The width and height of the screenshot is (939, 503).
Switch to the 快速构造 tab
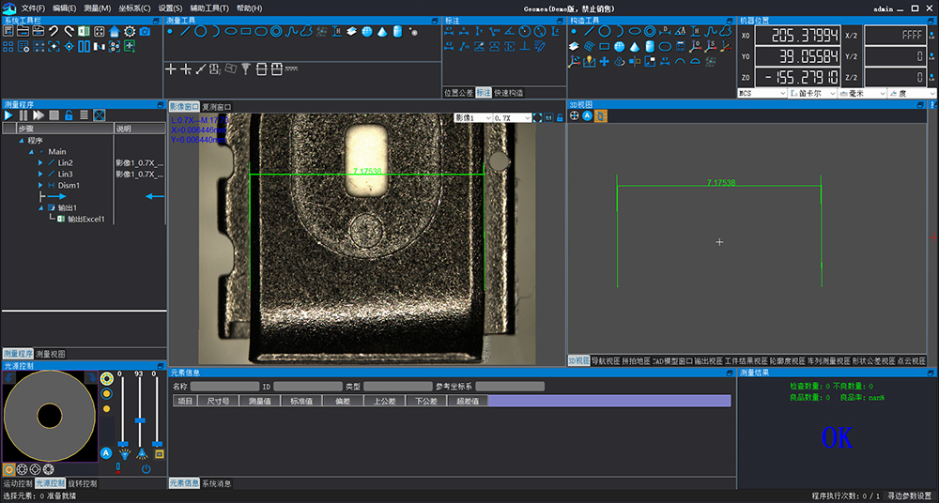tap(508, 93)
